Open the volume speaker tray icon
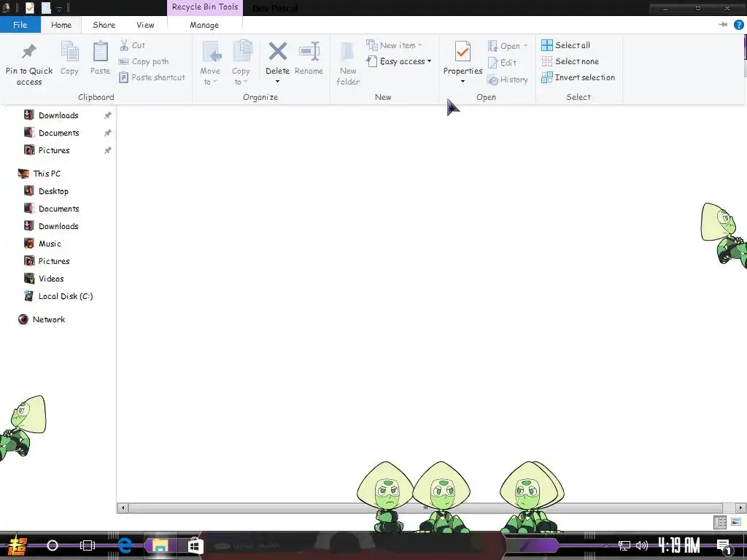The image size is (747, 560). click(642, 545)
